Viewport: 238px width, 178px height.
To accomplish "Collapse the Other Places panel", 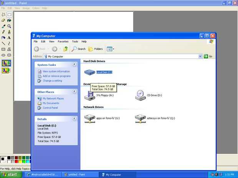I will point(74,91).
